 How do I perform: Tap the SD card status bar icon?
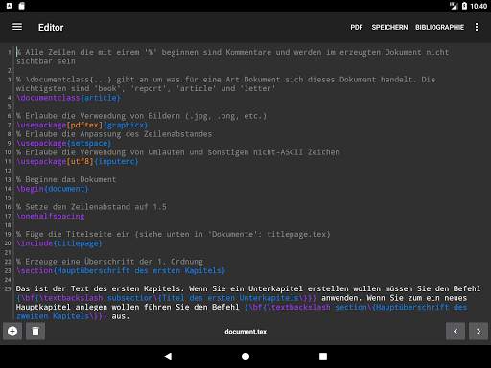coord(21,6)
